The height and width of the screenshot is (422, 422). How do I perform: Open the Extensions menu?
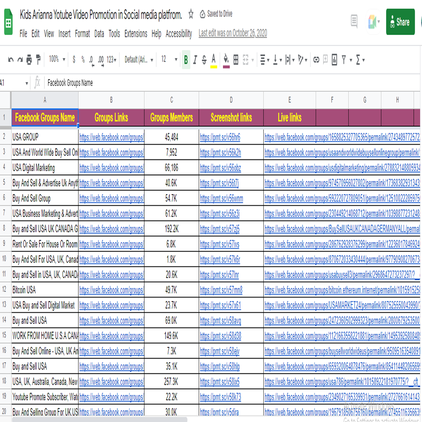click(136, 34)
